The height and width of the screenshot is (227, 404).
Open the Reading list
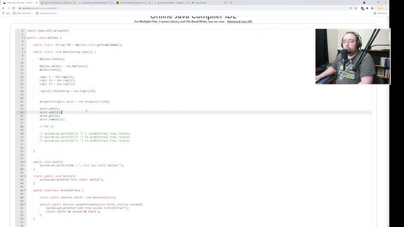click(x=380, y=13)
